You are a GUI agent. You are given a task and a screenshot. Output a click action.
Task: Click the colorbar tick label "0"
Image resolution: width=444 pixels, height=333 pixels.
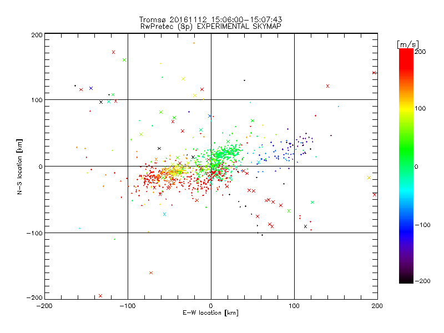pyautogui.click(x=416, y=167)
